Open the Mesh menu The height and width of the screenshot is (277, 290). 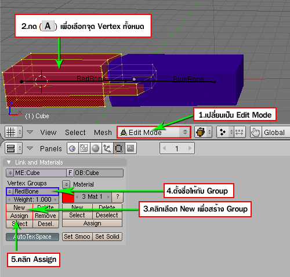(103, 133)
